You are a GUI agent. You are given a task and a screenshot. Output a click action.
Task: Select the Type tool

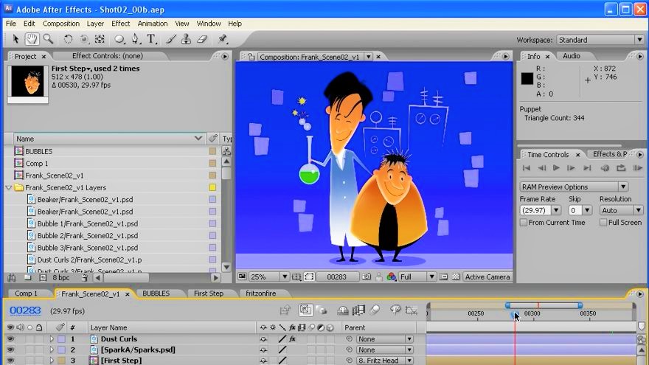pos(151,39)
